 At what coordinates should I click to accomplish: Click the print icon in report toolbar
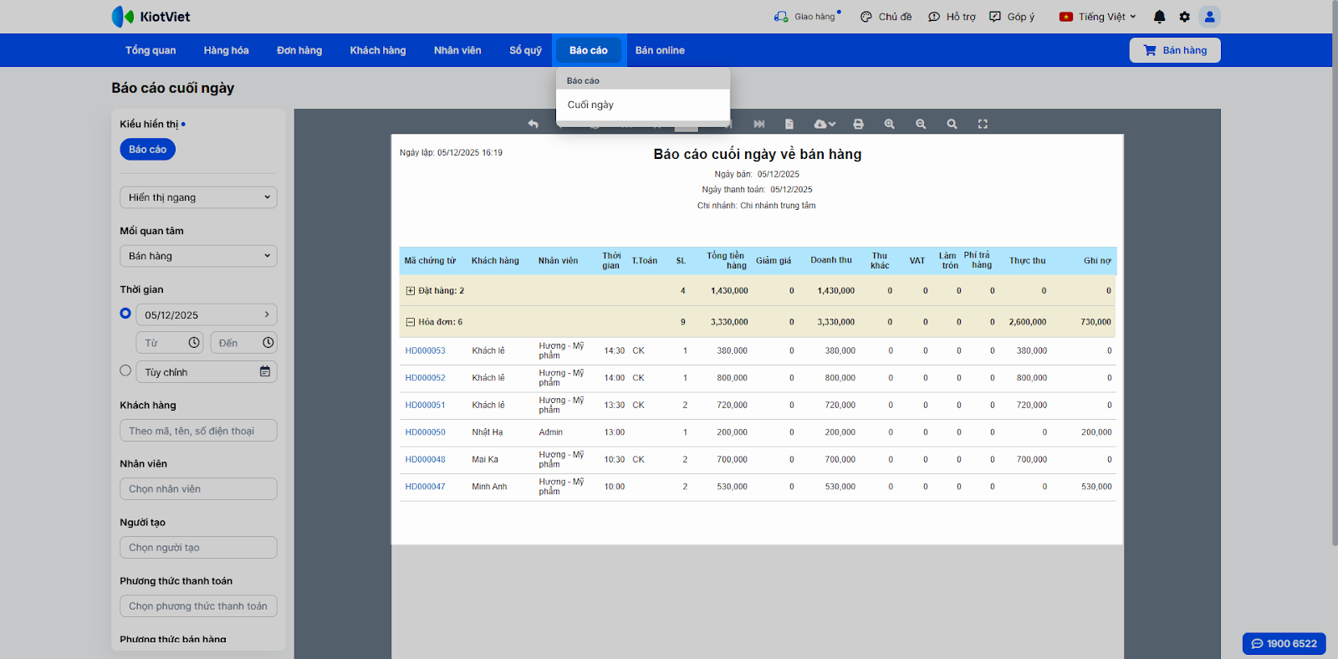click(858, 124)
